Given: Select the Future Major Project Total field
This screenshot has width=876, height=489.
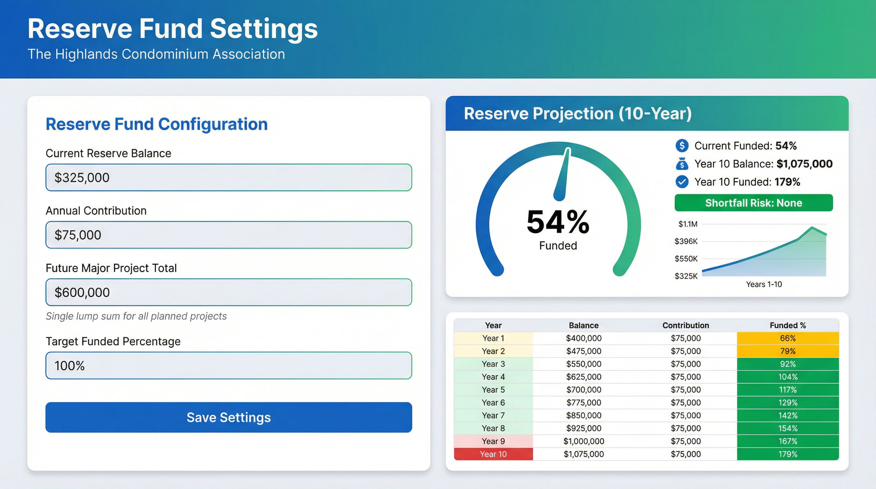Looking at the screenshot, I should (228, 292).
